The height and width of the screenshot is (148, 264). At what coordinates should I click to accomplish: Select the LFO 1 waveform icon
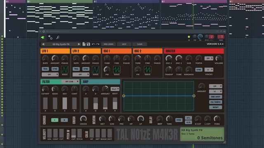pyautogui.click(x=65, y=69)
